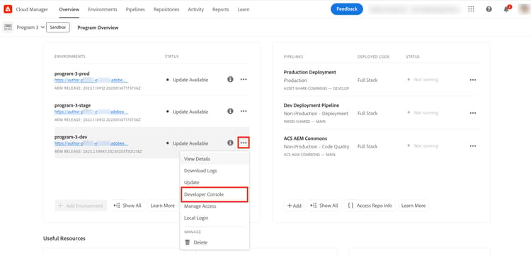This screenshot has height=255, width=531.
Task: Open the program-3-prod author URL link
Action: tap(91, 81)
